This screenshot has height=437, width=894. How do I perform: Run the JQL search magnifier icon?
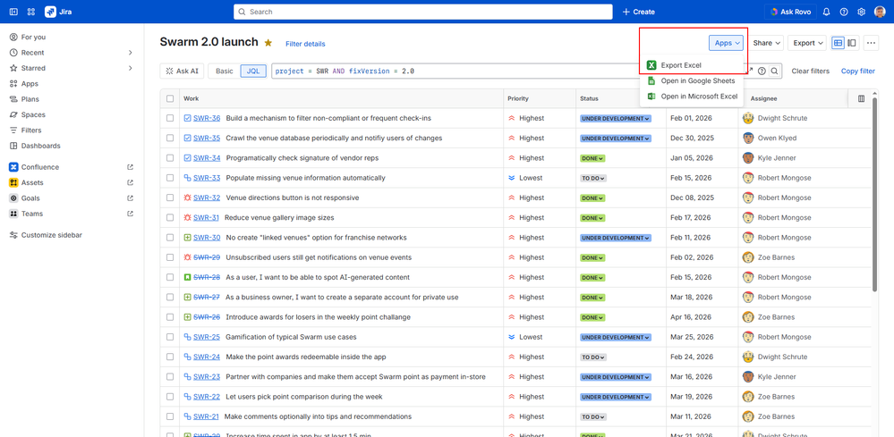coord(774,71)
